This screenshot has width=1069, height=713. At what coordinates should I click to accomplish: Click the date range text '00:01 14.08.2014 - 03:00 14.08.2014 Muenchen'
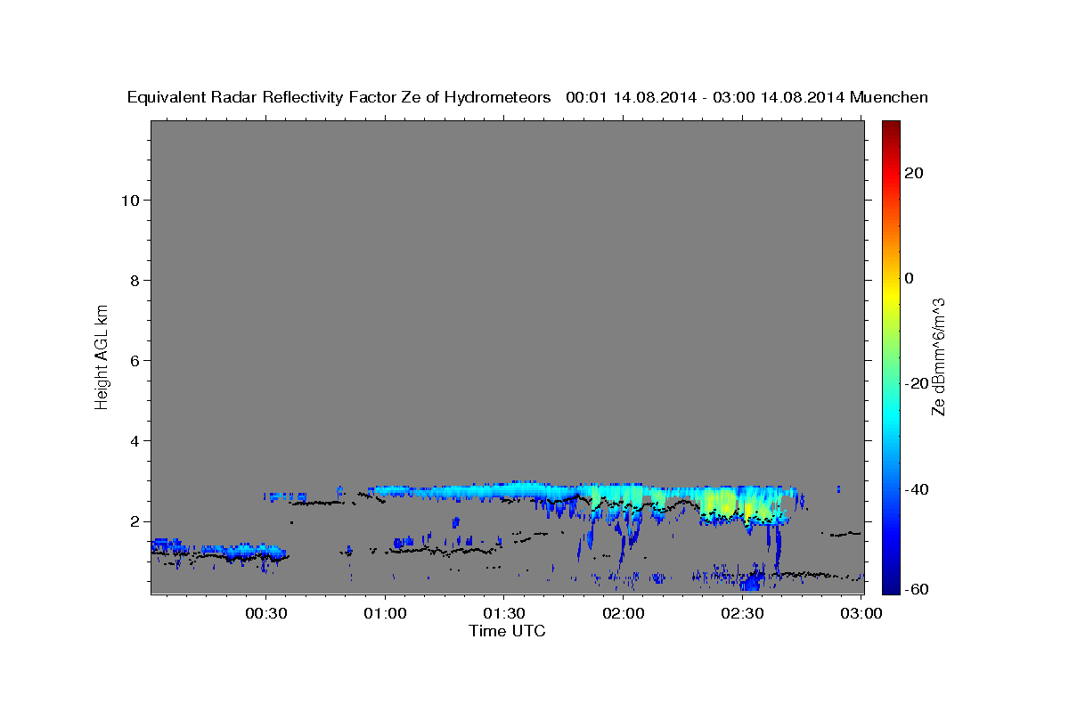tap(747, 97)
